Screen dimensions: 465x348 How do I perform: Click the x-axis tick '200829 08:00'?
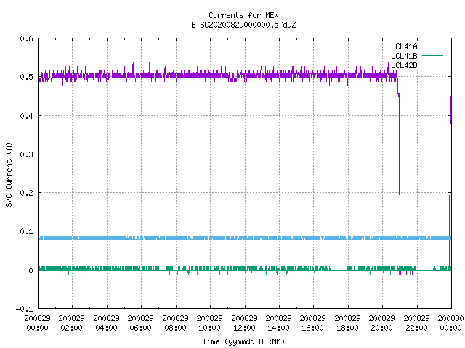(x=175, y=323)
